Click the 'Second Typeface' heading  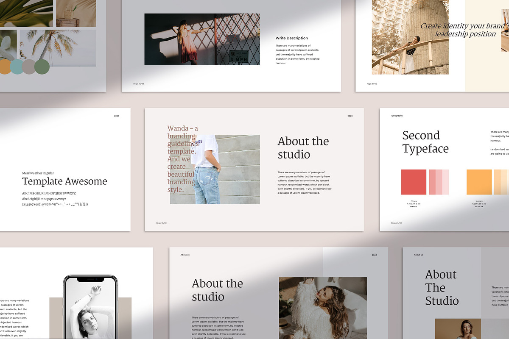pyautogui.click(x=425, y=142)
